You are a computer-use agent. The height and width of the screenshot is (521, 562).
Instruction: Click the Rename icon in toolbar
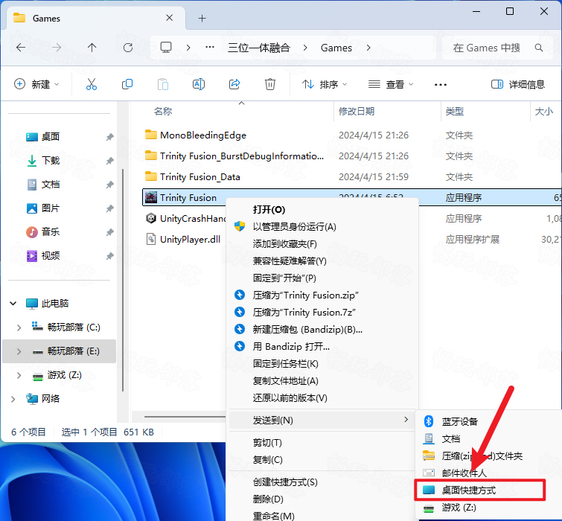199,84
